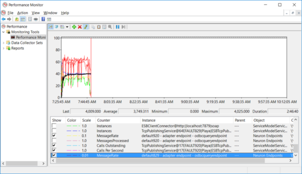Open the View menu
Viewport: 302px width, 174px height.
pyautogui.click(x=36, y=13)
